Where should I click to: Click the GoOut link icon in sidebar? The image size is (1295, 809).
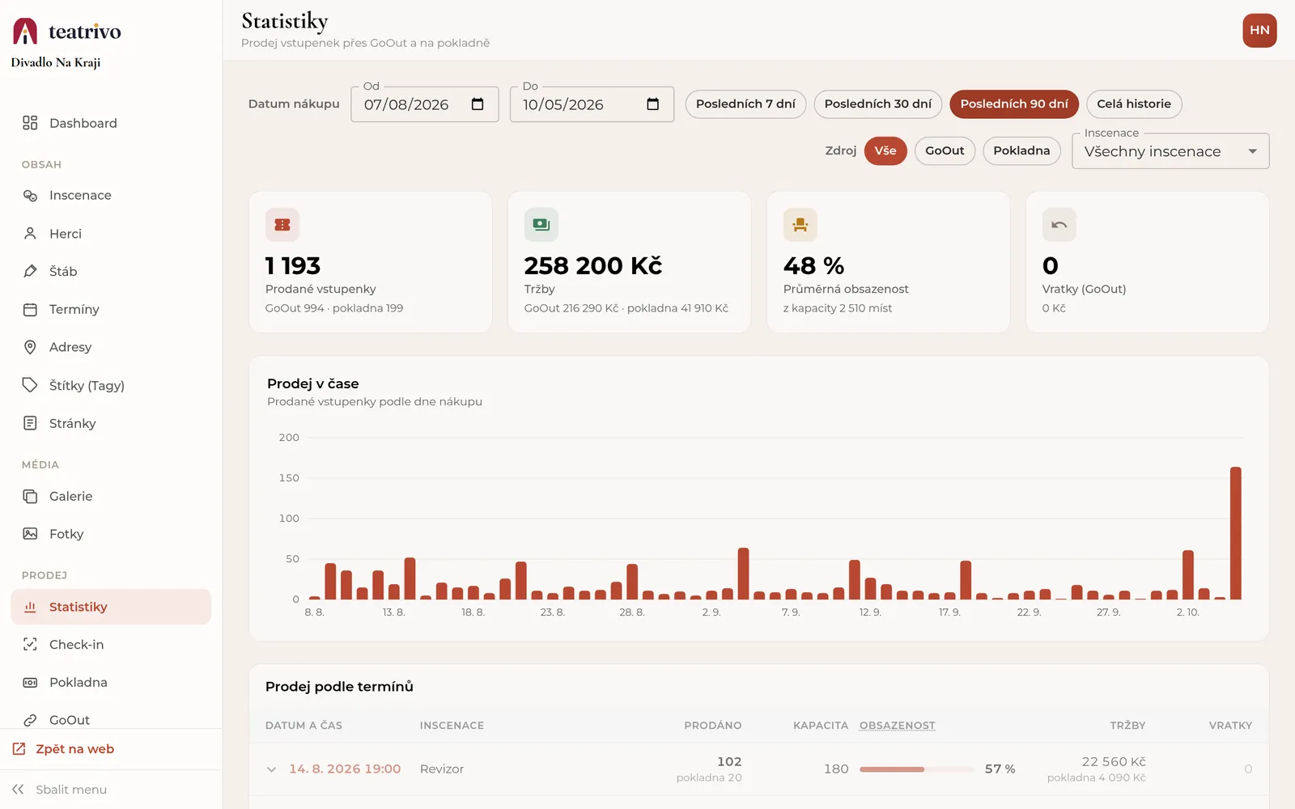click(x=30, y=720)
